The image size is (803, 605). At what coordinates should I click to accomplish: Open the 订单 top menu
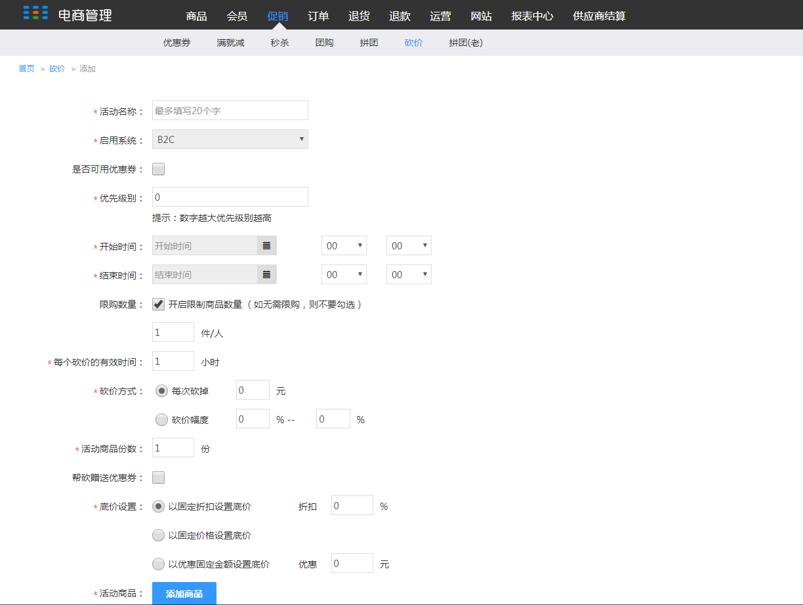pos(318,16)
